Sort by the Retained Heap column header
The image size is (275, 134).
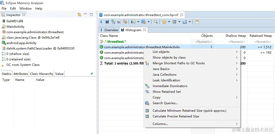click(x=261, y=36)
